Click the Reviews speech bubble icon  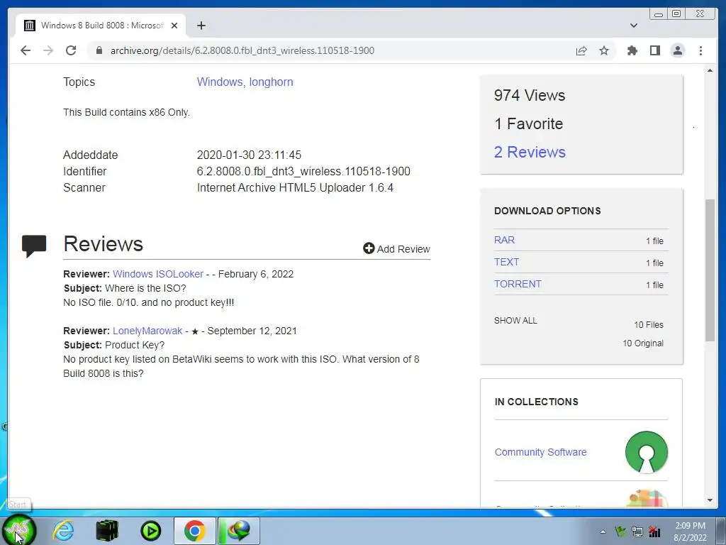pos(34,246)
